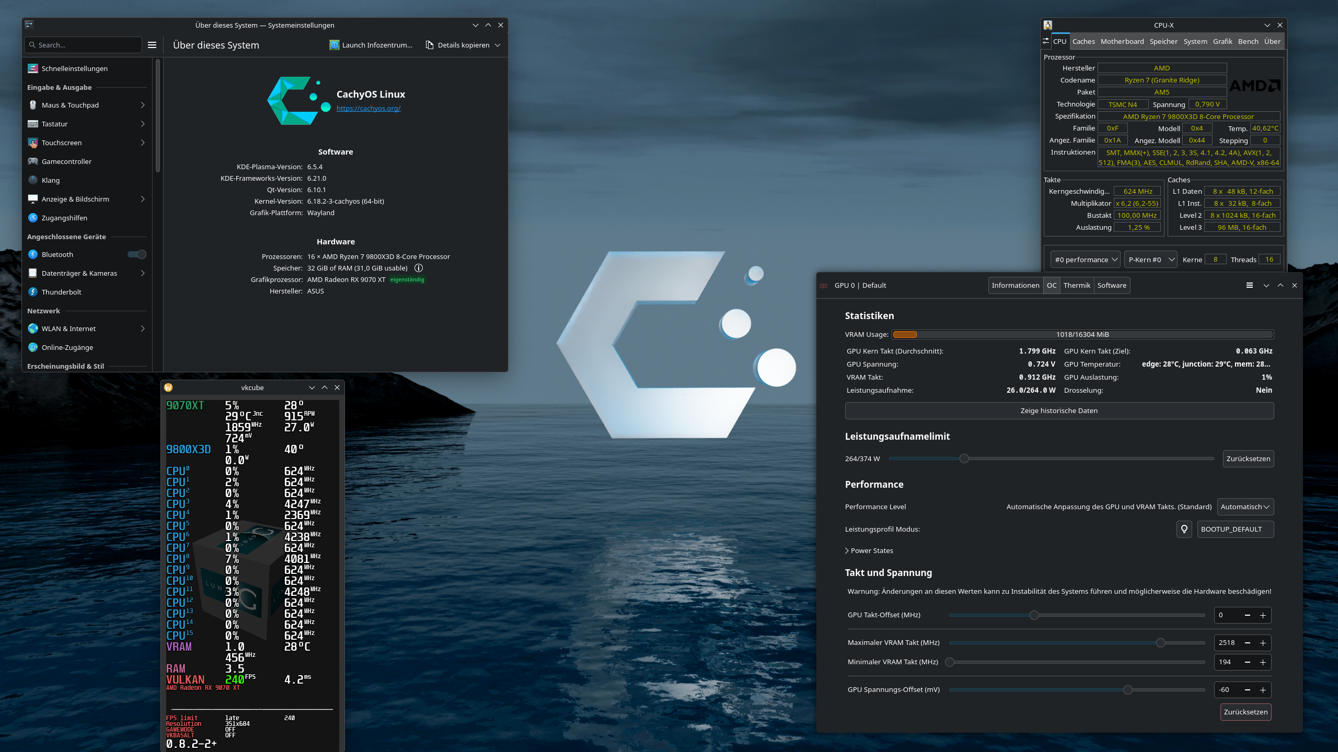Click the Search field in Systemeinstellungen
The image size is (1338, 752).
click(83, 45)
